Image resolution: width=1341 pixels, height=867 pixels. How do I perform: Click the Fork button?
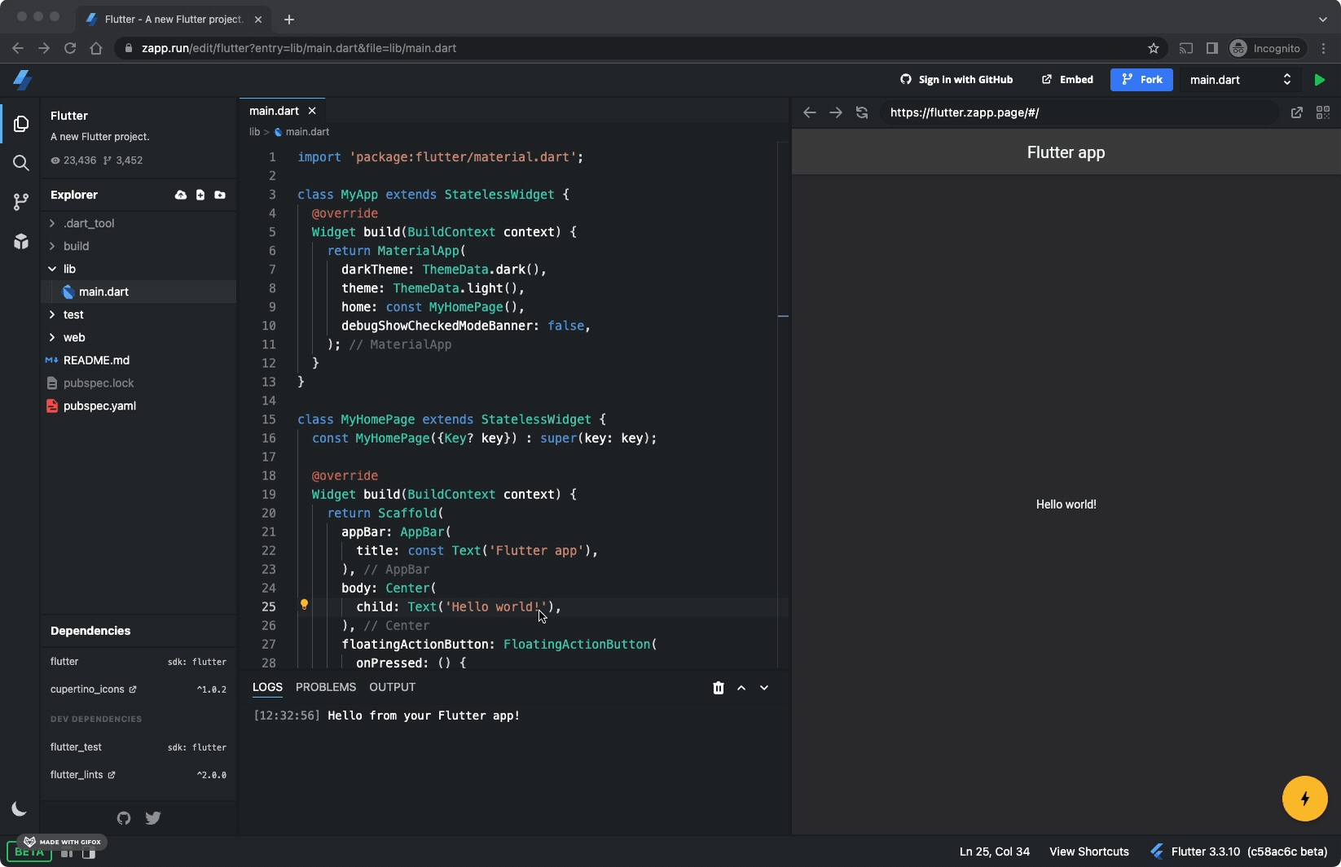[1141, 80]
